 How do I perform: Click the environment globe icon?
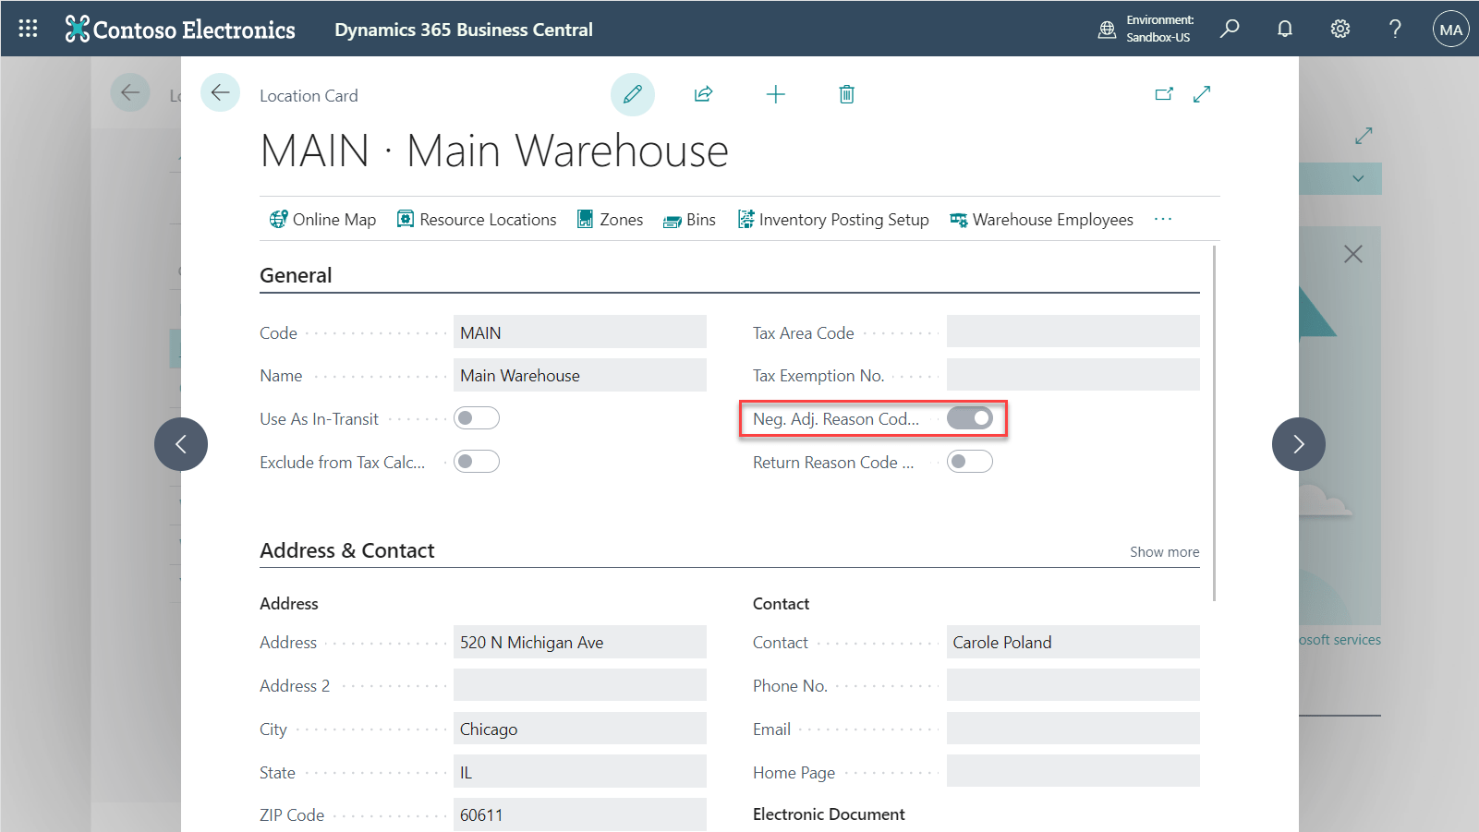tap(1107, 30)
